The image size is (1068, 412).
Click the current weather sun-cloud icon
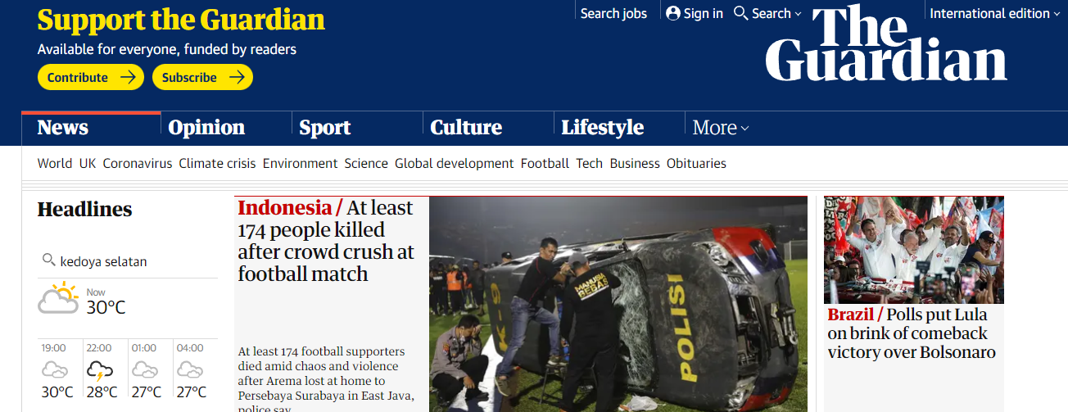click(59, 299)
